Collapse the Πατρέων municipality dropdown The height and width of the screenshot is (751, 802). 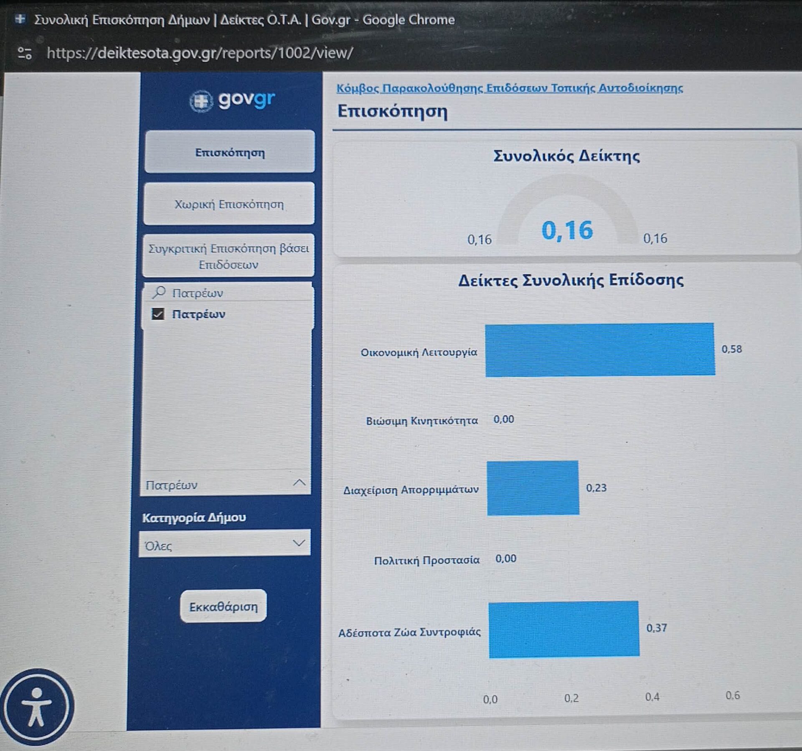299,483
